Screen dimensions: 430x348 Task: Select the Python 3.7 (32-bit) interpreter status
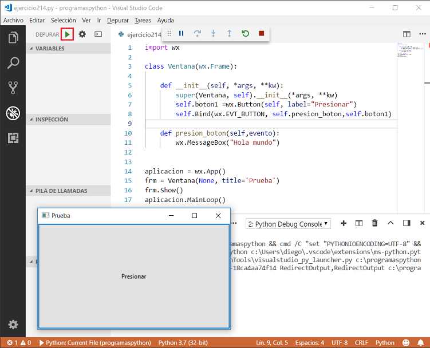[x=183, y=342]
